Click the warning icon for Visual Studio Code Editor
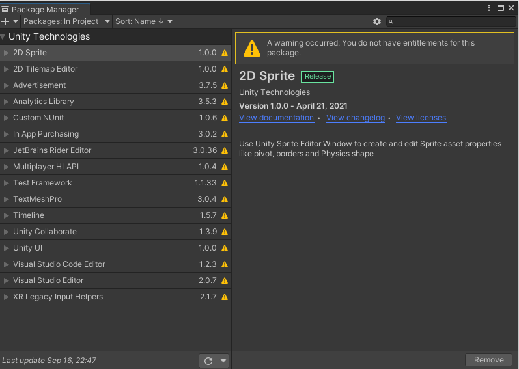 (x=225, y=264)
